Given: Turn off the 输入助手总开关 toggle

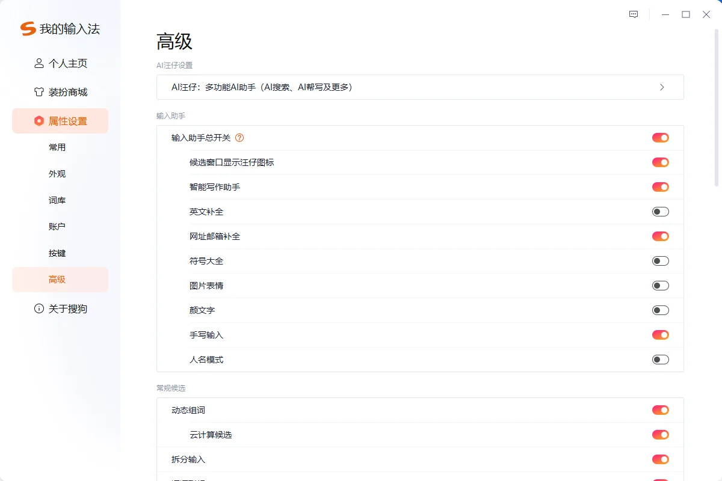Looking at the screenshot, I should [660, 138].
